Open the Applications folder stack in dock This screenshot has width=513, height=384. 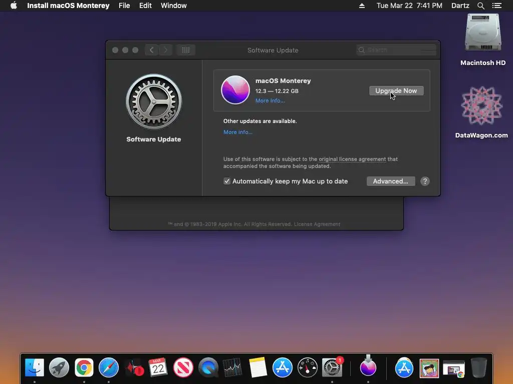tap(404, 367)
